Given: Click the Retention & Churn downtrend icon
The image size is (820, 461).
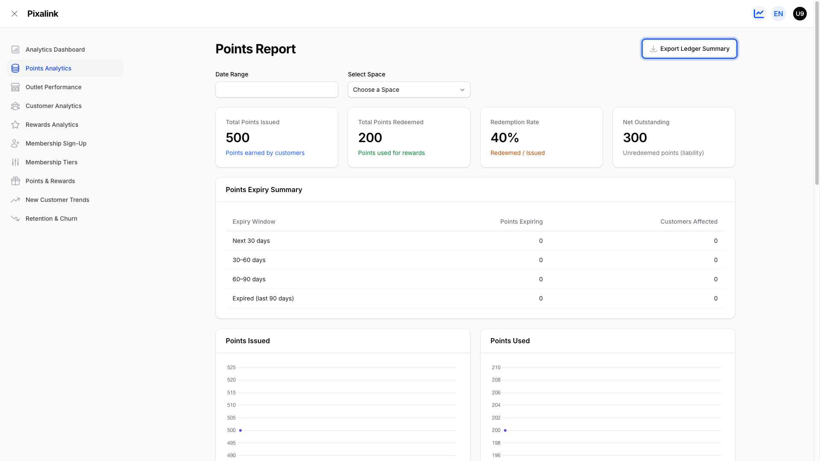Looking at the screenshot, I should [15, 219].
